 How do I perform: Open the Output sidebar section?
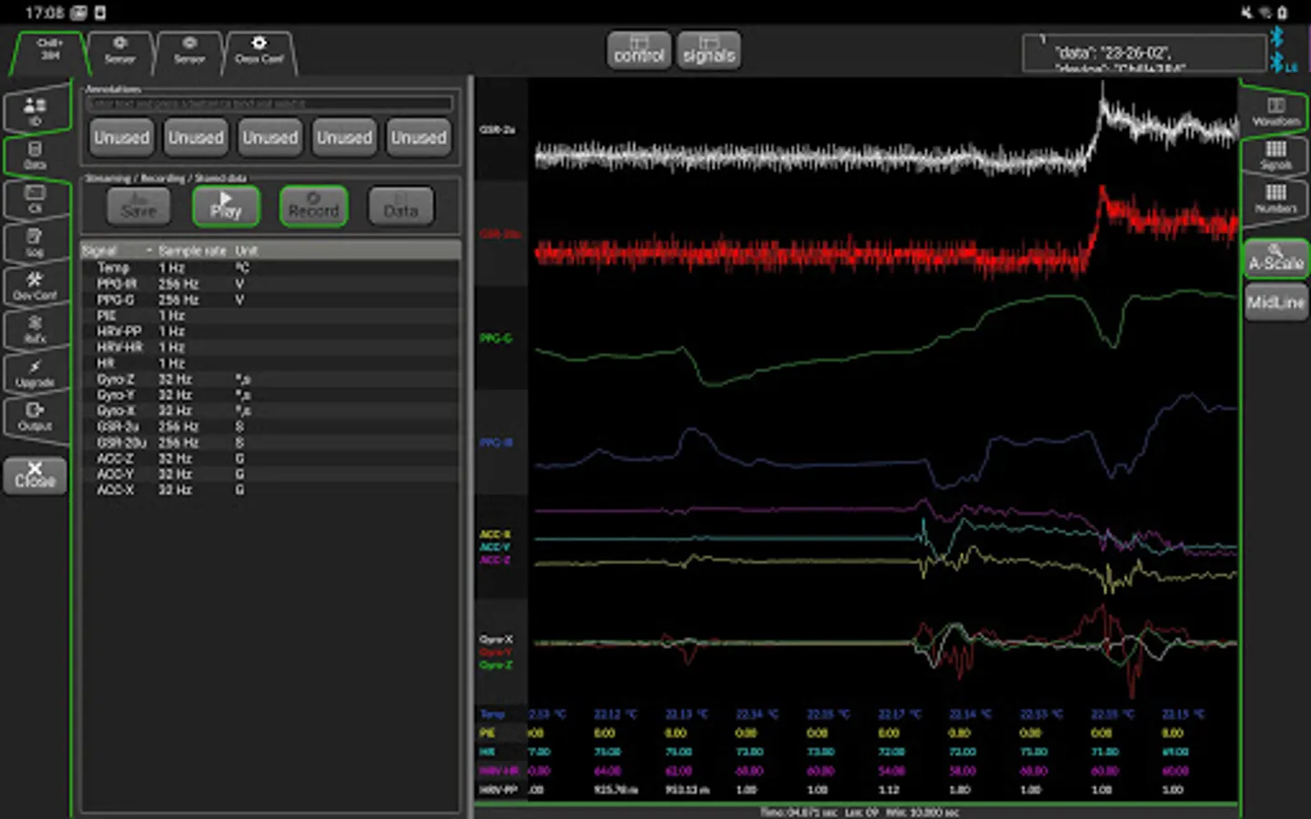pos(35,416)
